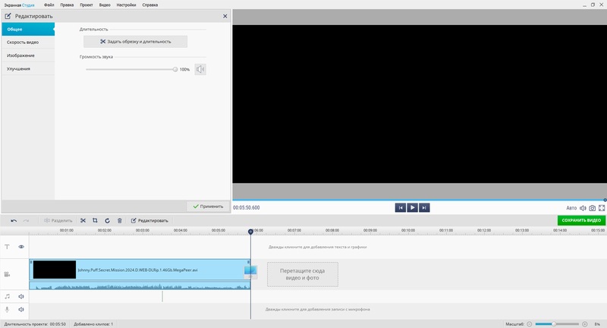Open the Проект menu
607x328 pixels.
click(86, 5)
